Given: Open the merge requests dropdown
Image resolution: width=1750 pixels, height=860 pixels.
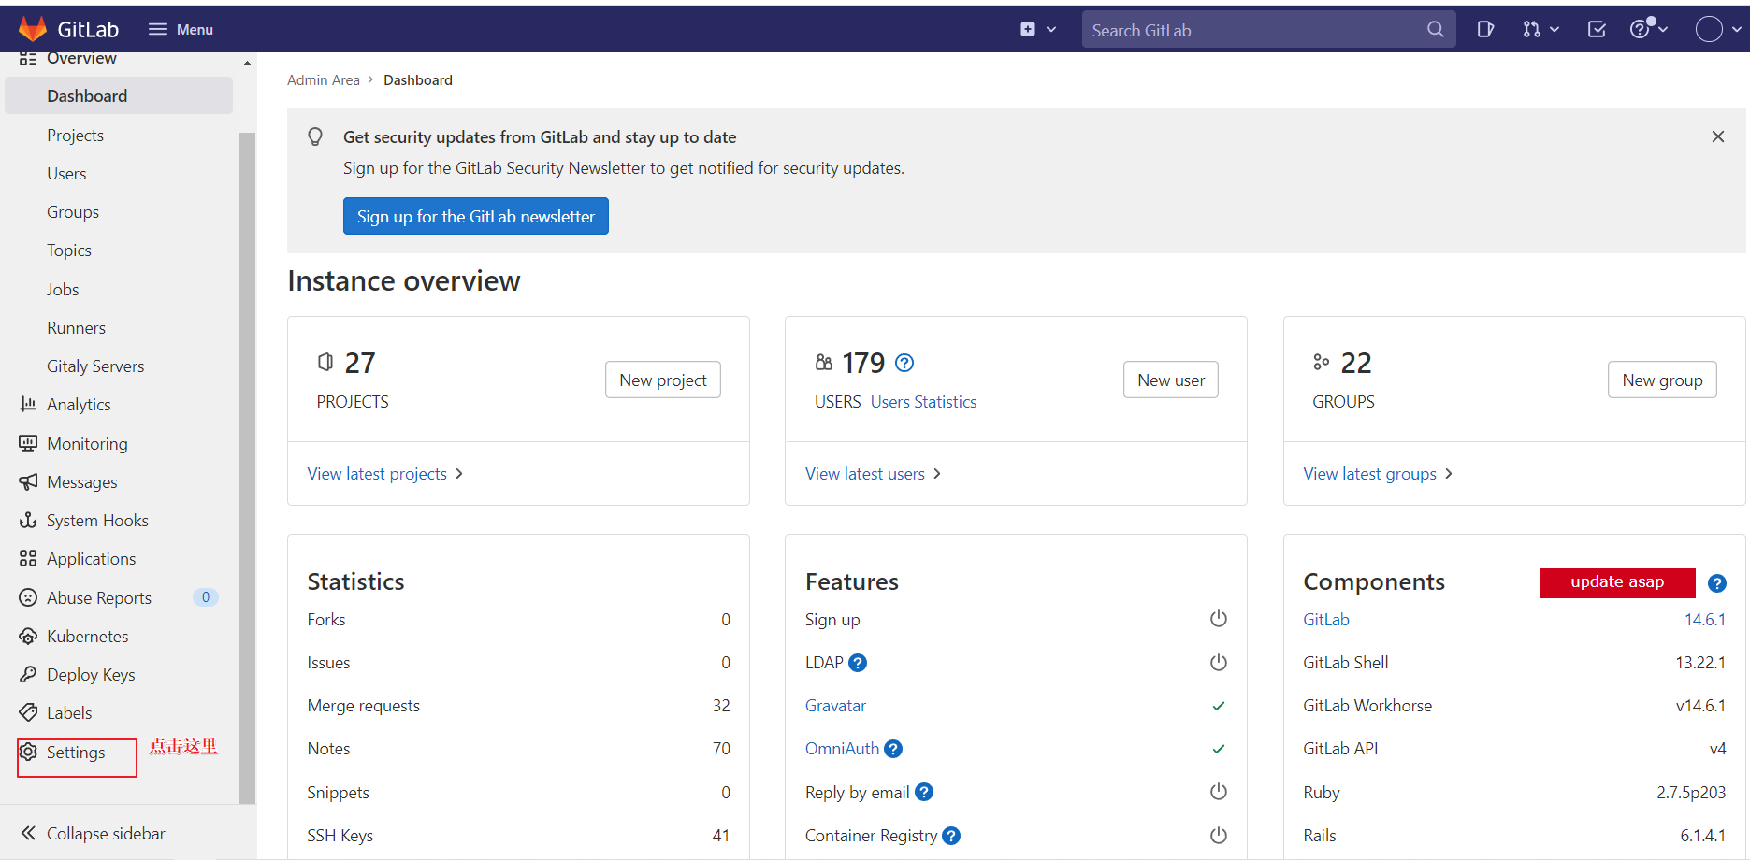Looking at the screenshot, I should 1540,30.
